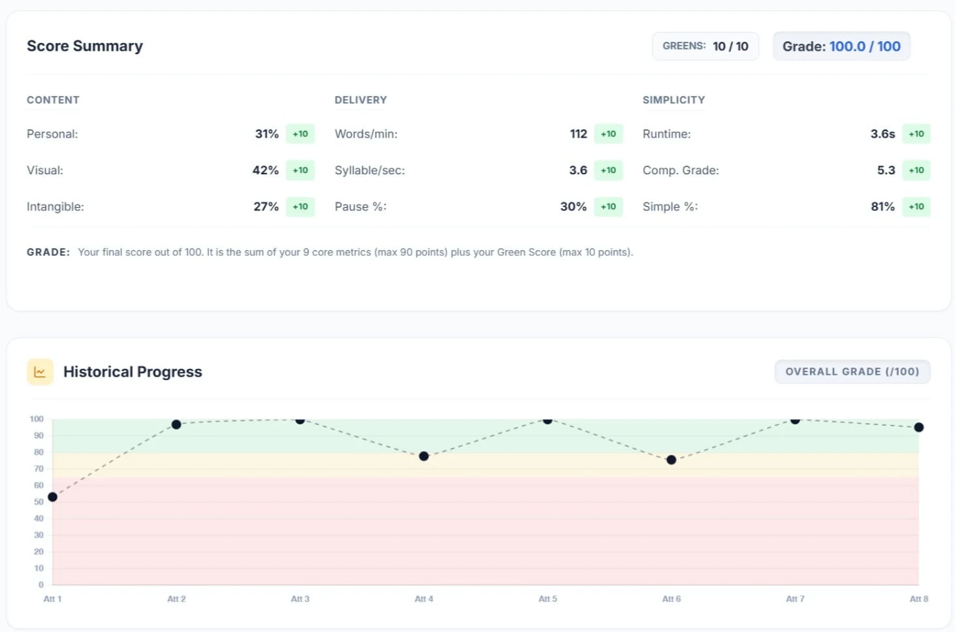The width and height of the screenshot is (955, 632).
Task: Click the +10 badge for Pause %
Action: click(609, 207)
